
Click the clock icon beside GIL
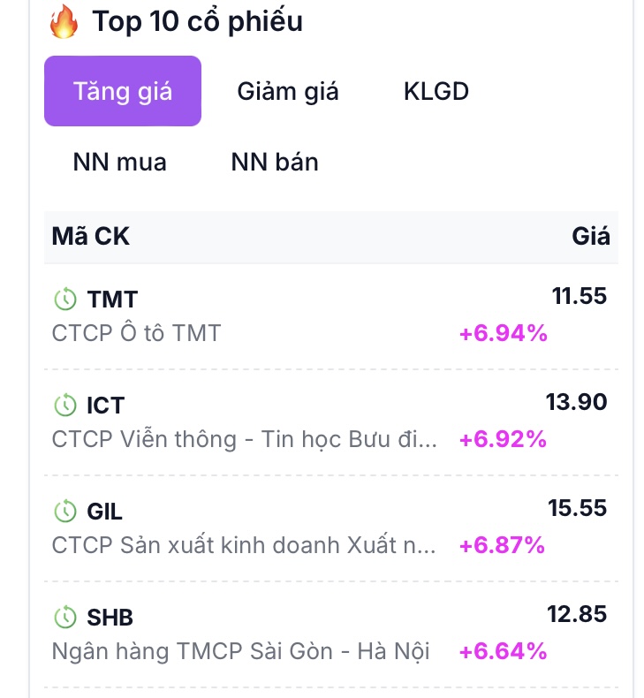64,512
